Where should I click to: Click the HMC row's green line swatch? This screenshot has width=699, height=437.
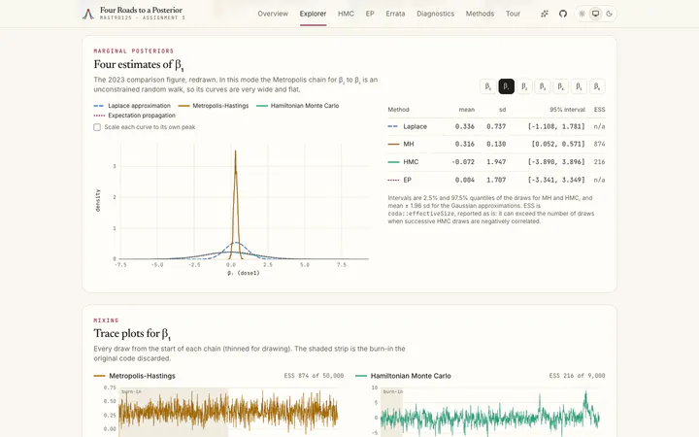pyautogui.click(x=393, y=162)
